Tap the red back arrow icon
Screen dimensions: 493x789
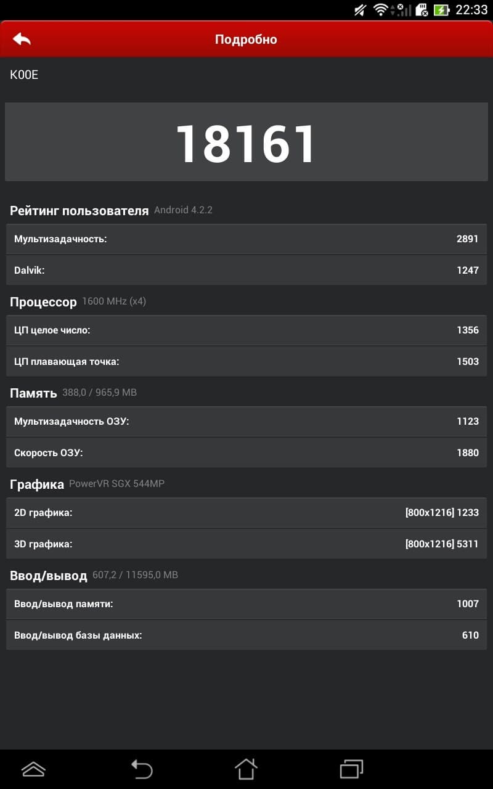click(x=22, y=39)
